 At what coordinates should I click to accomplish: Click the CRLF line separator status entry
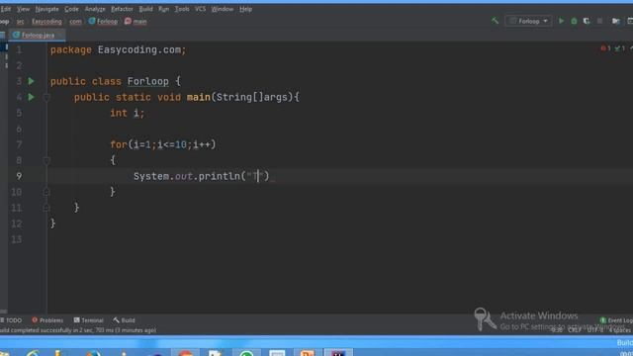[x=574, y=330]
